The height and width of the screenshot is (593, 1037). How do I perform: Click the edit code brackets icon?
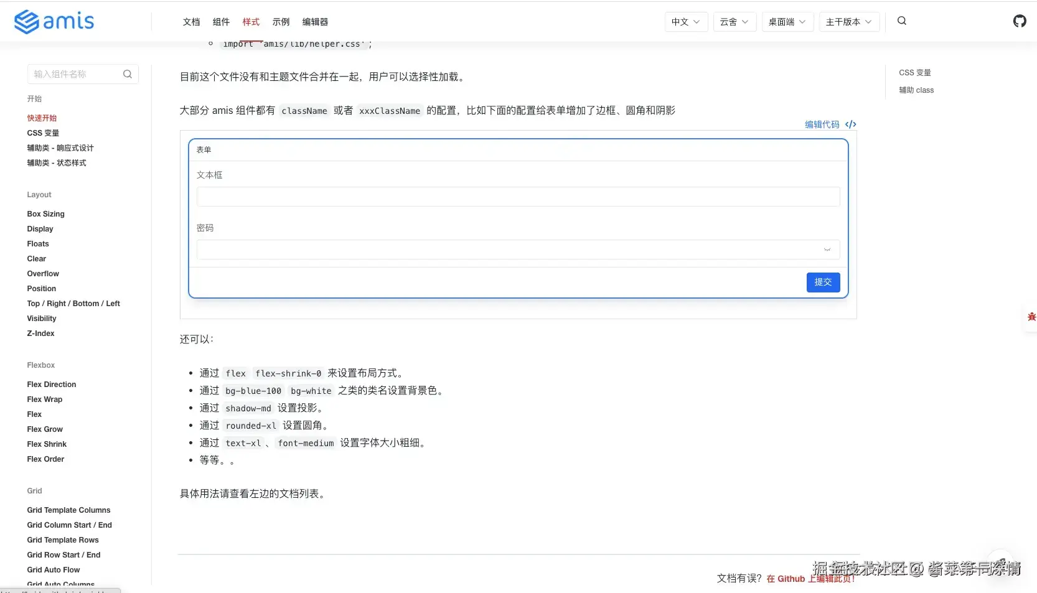tap(851, 124)
